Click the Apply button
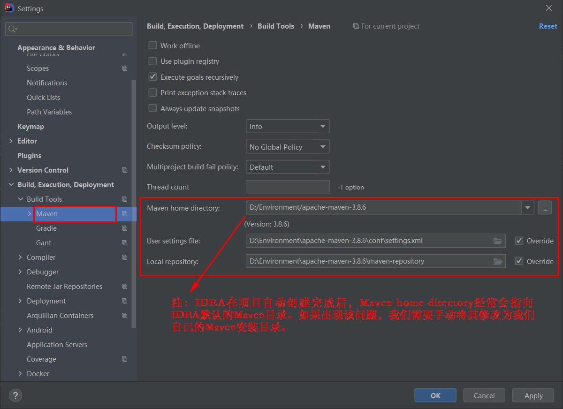Image resolution: width=563 pixels, height=409 pixels. 533,395
